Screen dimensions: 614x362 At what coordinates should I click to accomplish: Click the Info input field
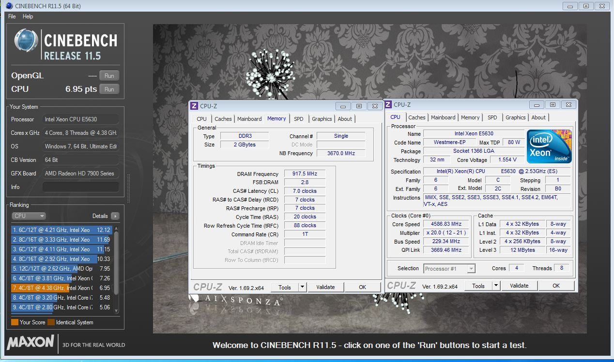pos(80,187)
